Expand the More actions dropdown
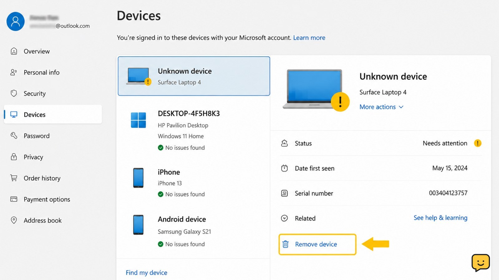 pos(381,107)
